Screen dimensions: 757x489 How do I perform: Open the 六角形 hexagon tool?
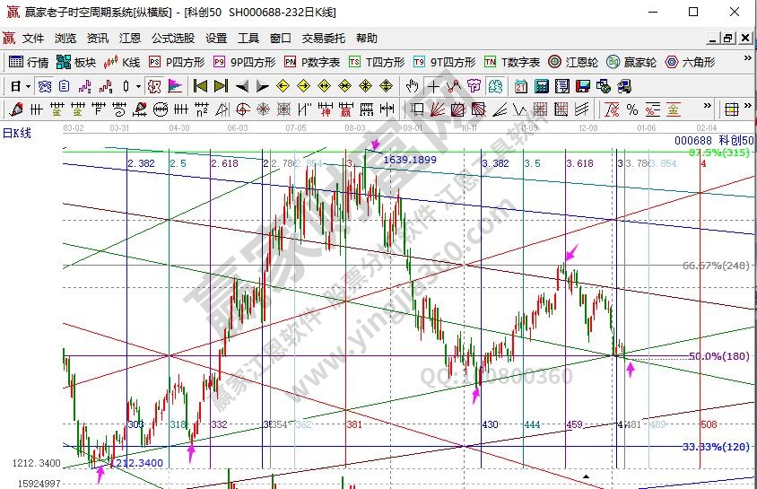pos(691,63)
